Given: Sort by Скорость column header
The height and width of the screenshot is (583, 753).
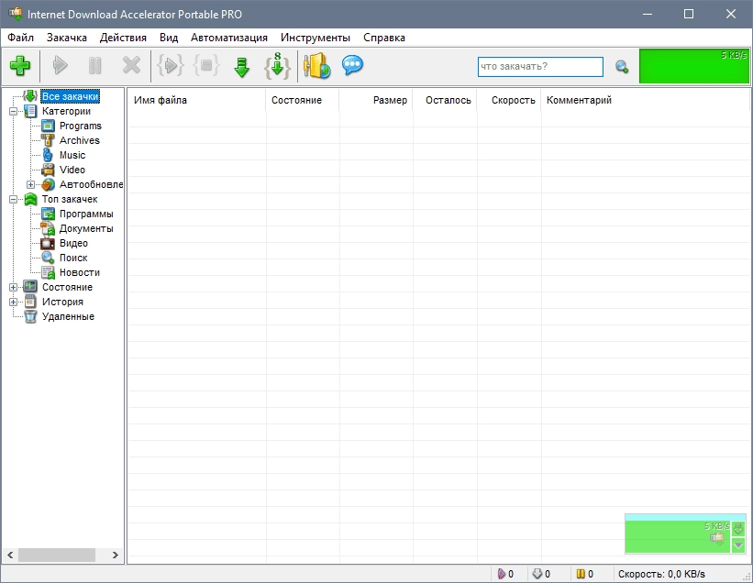Looking at the screenshot, I should point(509,100).
